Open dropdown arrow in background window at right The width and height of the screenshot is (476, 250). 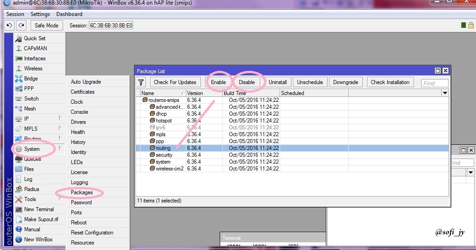pyautogui.click(x=471, y=172)
